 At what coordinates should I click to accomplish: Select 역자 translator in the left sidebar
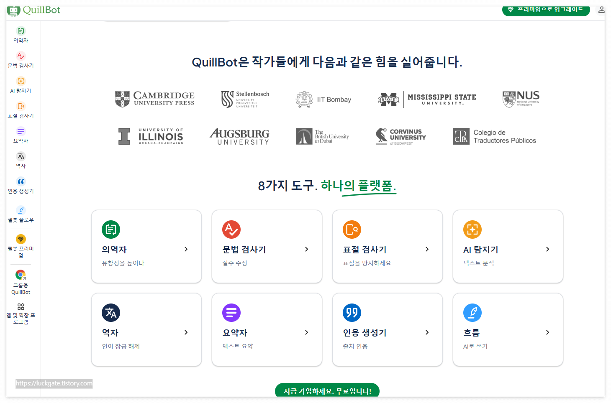[x=21, y=161]
